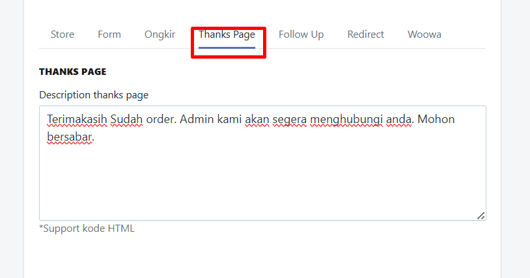Select the Ongkir tab

(x=160, y=35)
